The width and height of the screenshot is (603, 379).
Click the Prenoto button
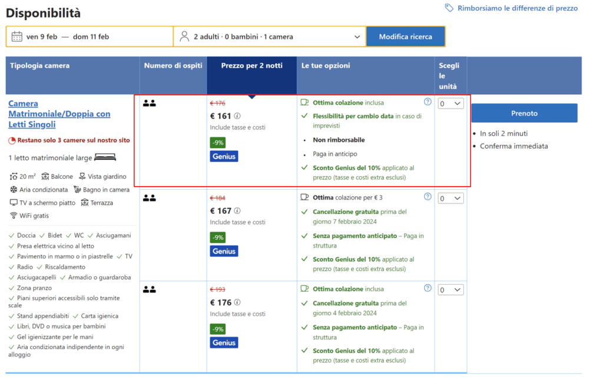pyautogui.click(x=524, y=113)
